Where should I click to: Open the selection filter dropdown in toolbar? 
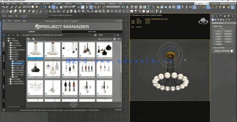pos(26,7)
